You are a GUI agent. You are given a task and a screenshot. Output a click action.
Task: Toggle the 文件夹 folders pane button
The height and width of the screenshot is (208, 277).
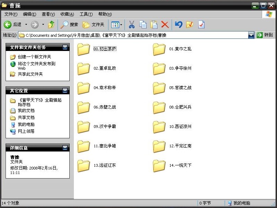93,25
